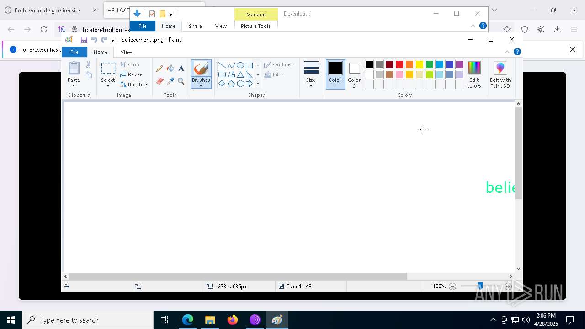This screenshot has width=585, height=329.
Task: Click the Brushes tool icon
Action: tap(201, 69)
